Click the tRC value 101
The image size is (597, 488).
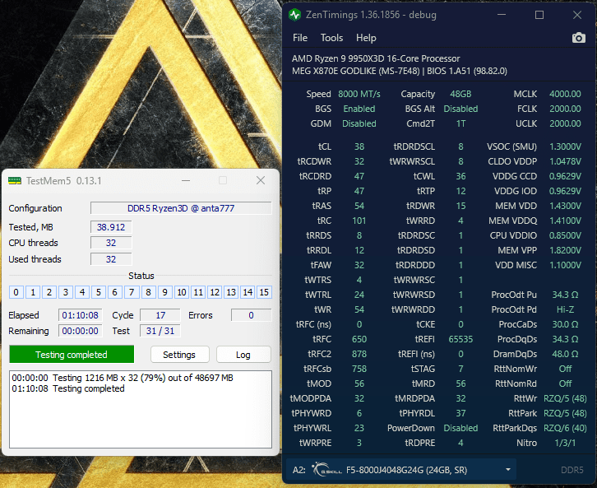(x=359, y=221)
